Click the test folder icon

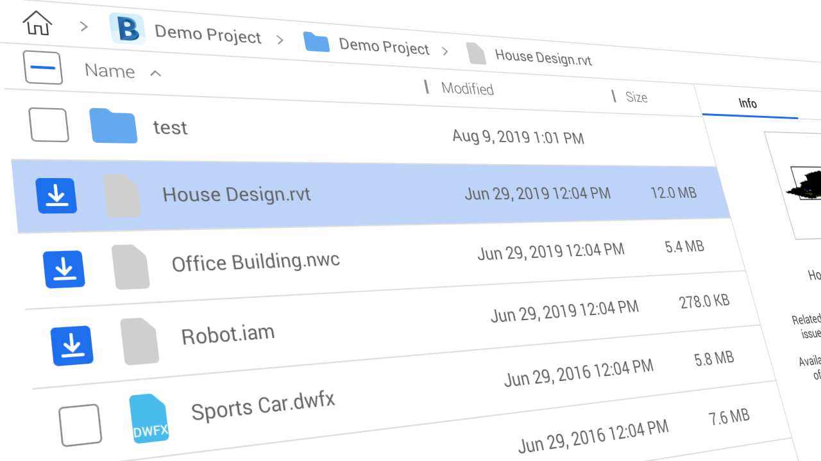click(113, 125)
